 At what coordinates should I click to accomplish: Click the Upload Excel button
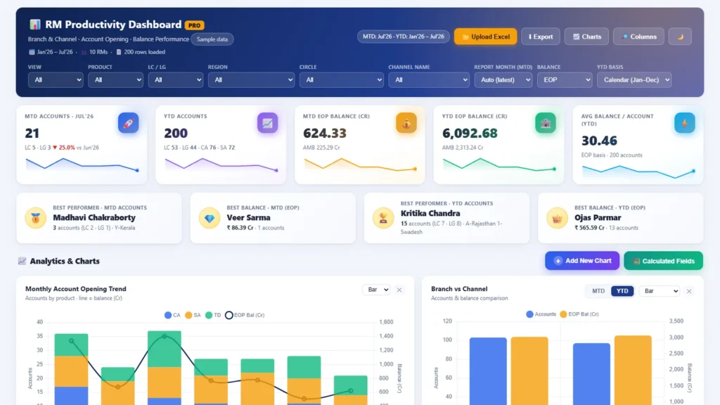[485, 37]
